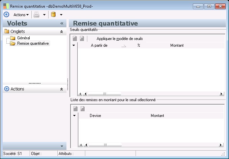Open the Seuils quantitatifs grid row dropdown arrow
This screenshot has height=159, width=229.
(x=74, y=45)
